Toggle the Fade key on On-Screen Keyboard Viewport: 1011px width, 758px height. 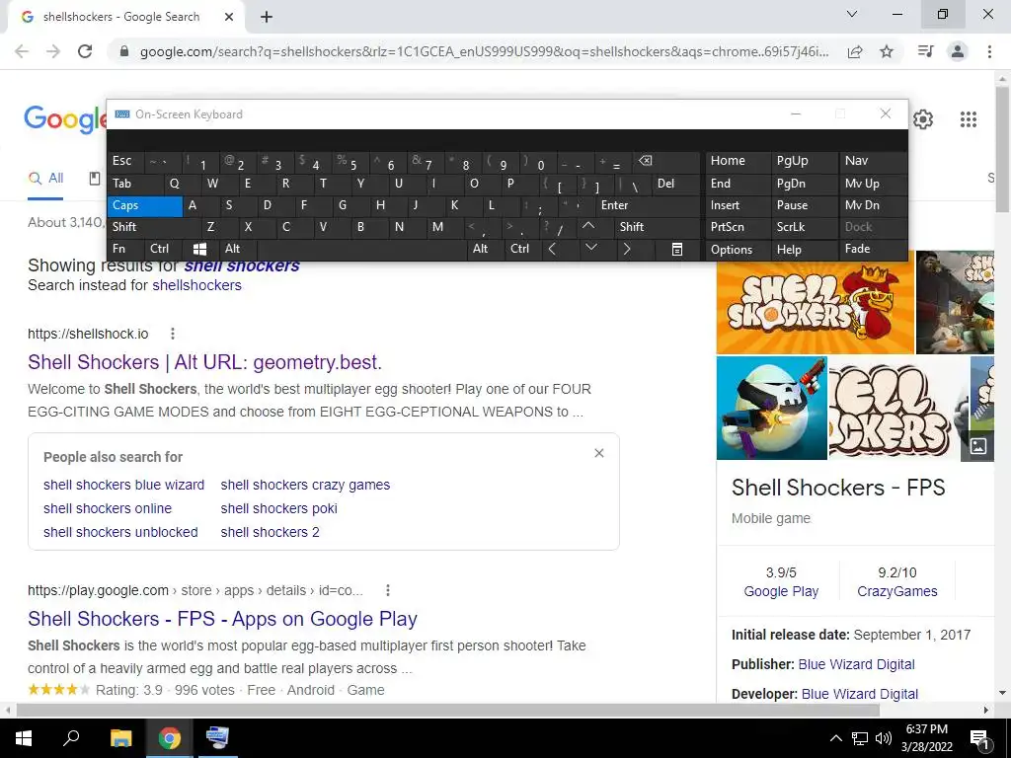872,249
